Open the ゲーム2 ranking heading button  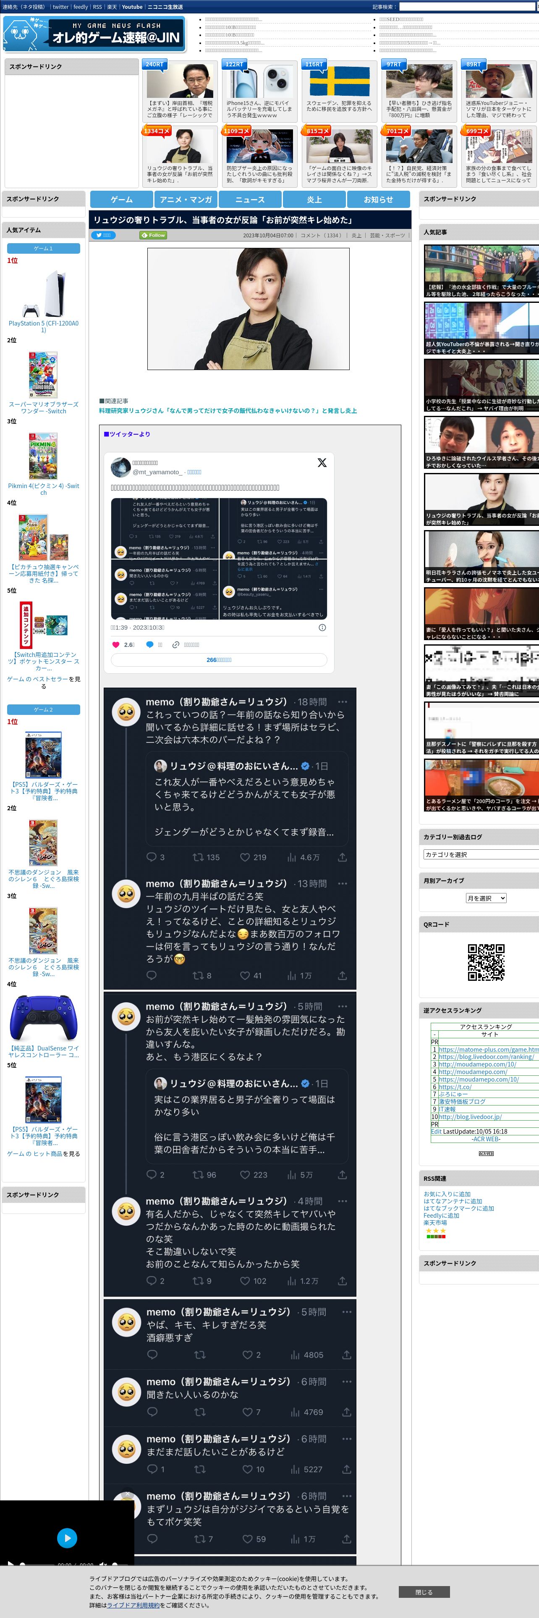tap(43, 710)
